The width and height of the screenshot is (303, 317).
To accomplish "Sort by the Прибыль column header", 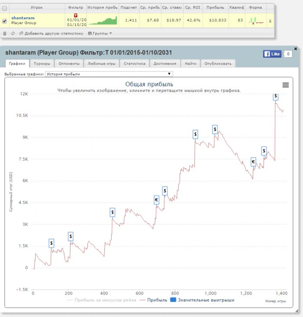I will coord(215,7).
